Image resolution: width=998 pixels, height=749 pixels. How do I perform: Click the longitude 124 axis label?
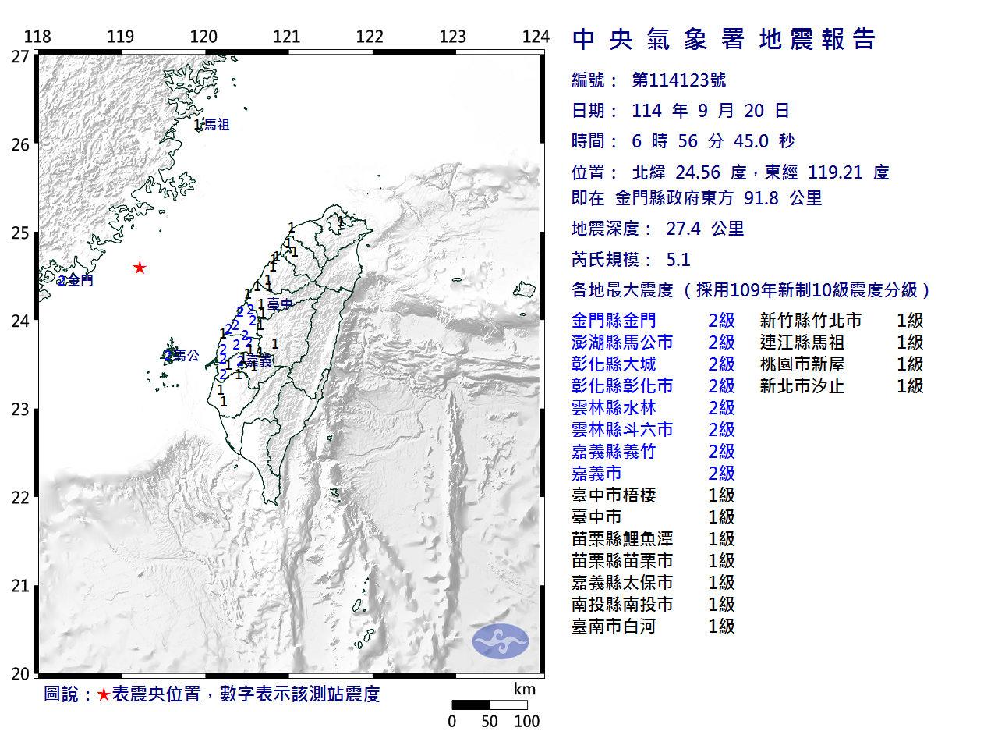536,37
